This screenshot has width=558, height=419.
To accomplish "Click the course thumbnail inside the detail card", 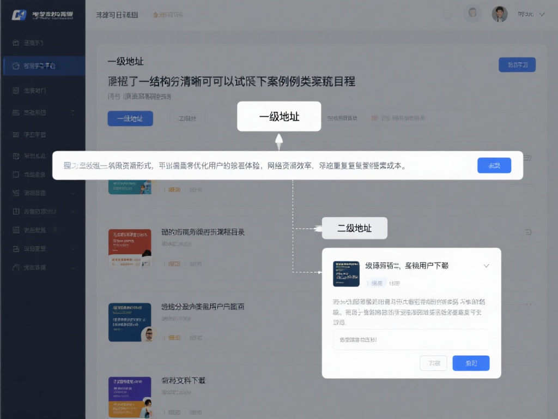I will pos(347,274).
